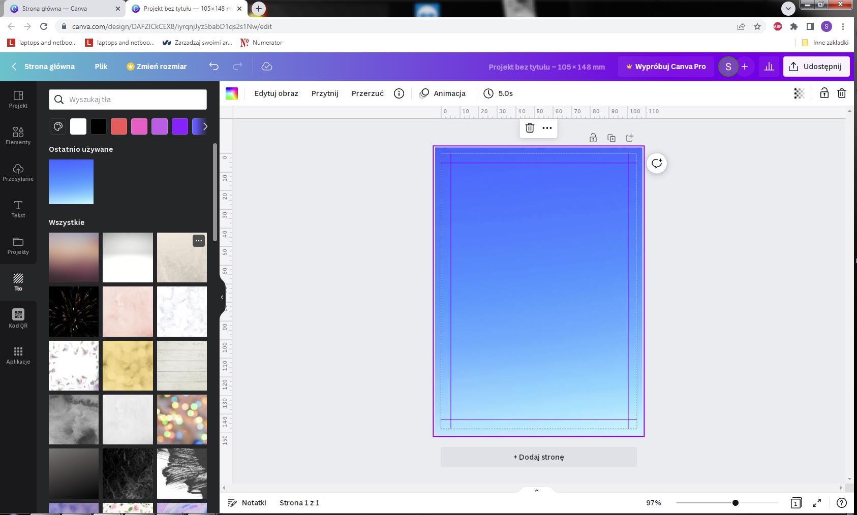
Task: Select the Przytnij crop option
Action: [325, 93]
